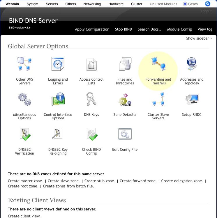Click Create master zone link

25,181
